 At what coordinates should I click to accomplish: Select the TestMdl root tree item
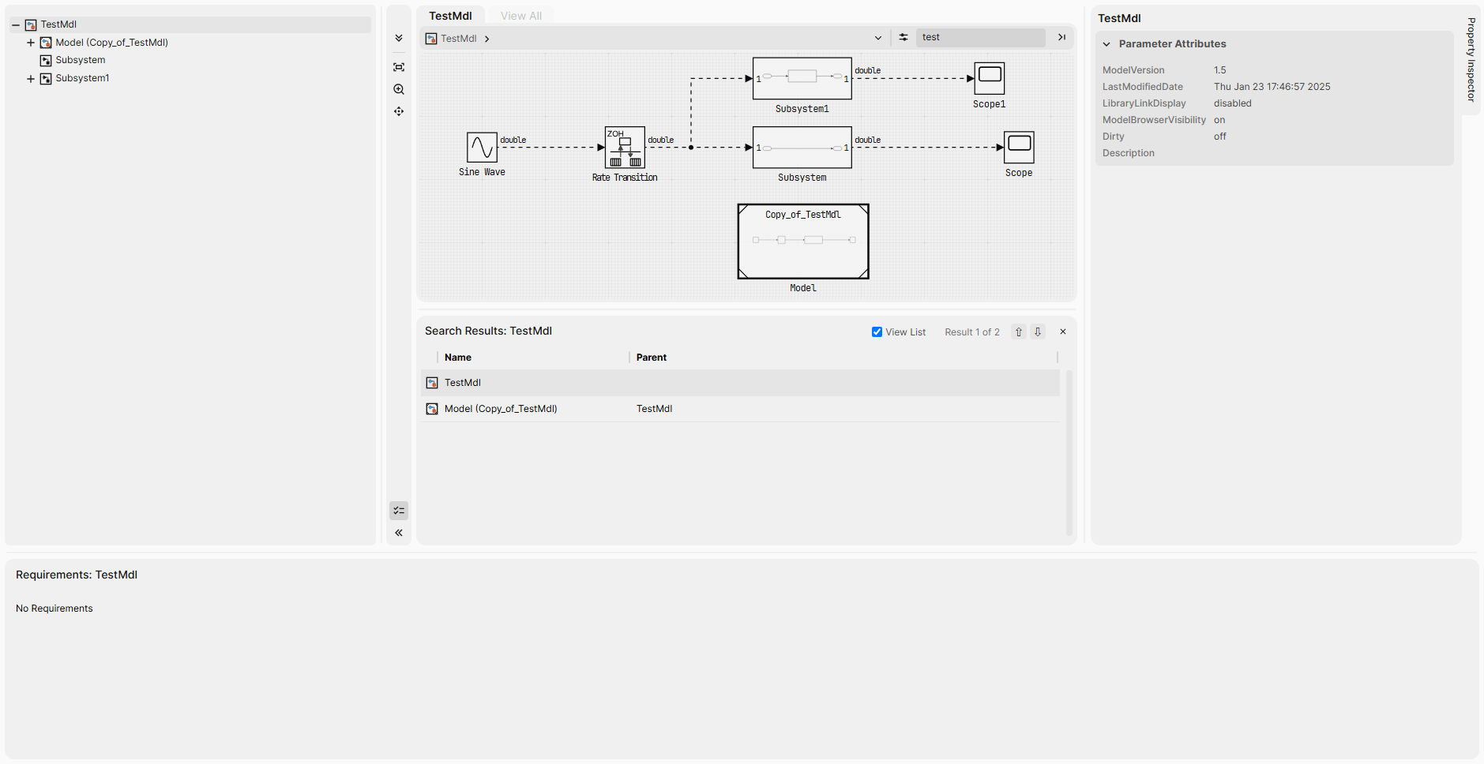58,24
